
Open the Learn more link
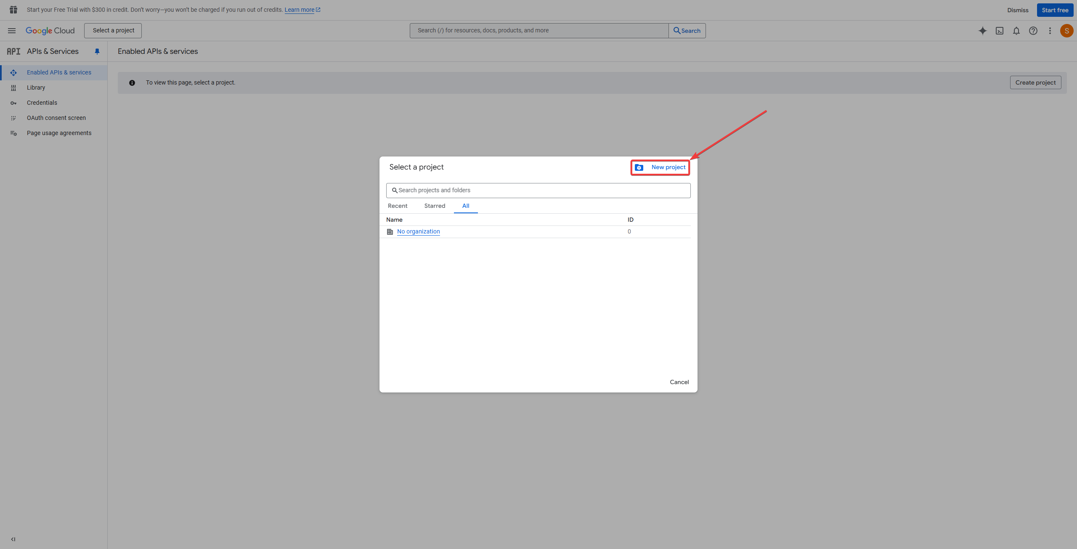pyautogui.click(x=302, y=10)
